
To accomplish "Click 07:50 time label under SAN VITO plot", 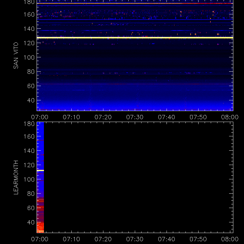I will (x=198, y=117).
